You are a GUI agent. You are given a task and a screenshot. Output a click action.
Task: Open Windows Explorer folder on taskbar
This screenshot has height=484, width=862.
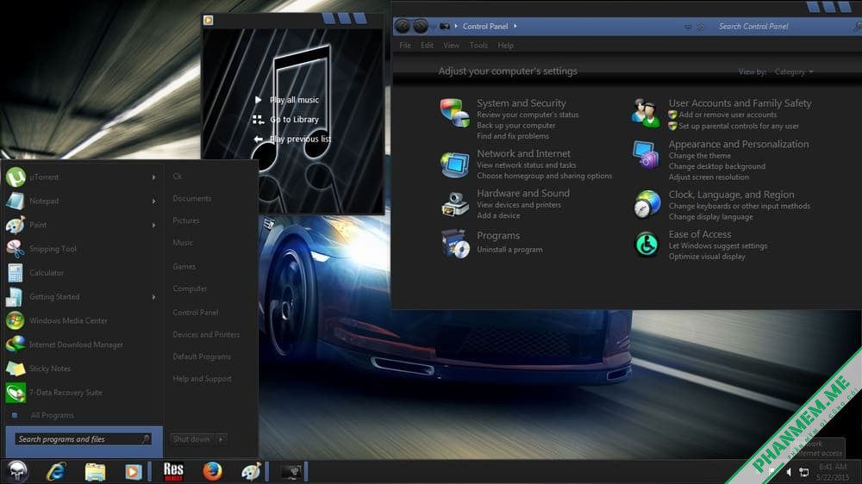point(95,472)
